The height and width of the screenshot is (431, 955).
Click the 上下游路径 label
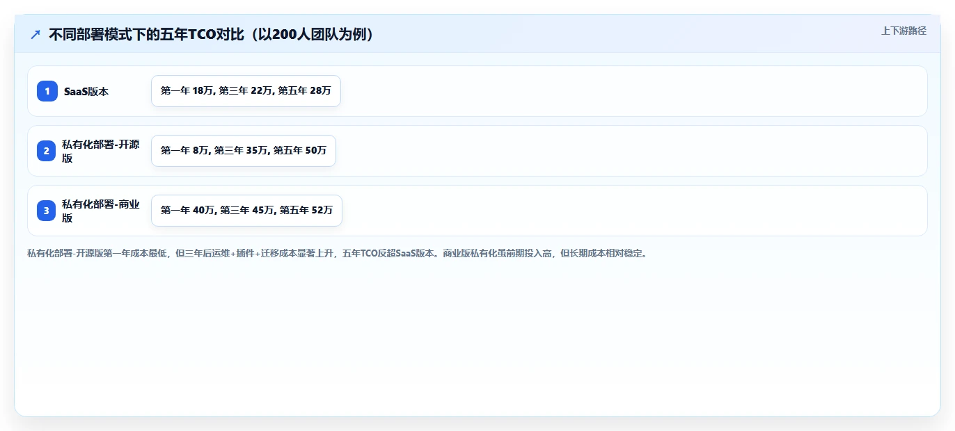(x=903, y=31)
